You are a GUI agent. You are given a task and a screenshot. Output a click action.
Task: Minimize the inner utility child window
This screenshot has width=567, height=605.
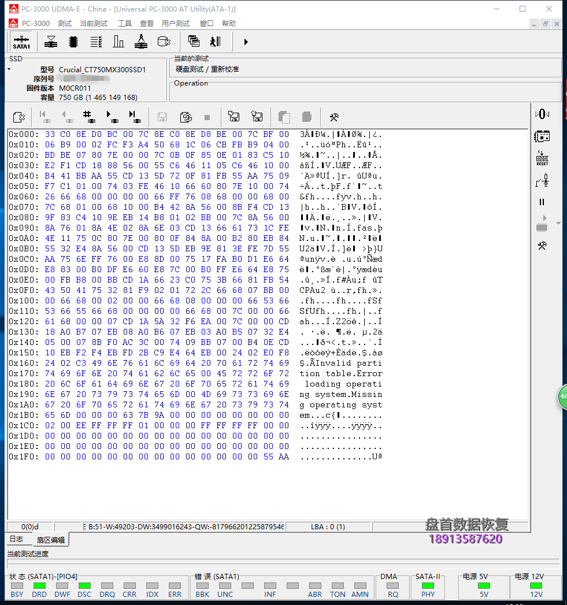(534, 24)
